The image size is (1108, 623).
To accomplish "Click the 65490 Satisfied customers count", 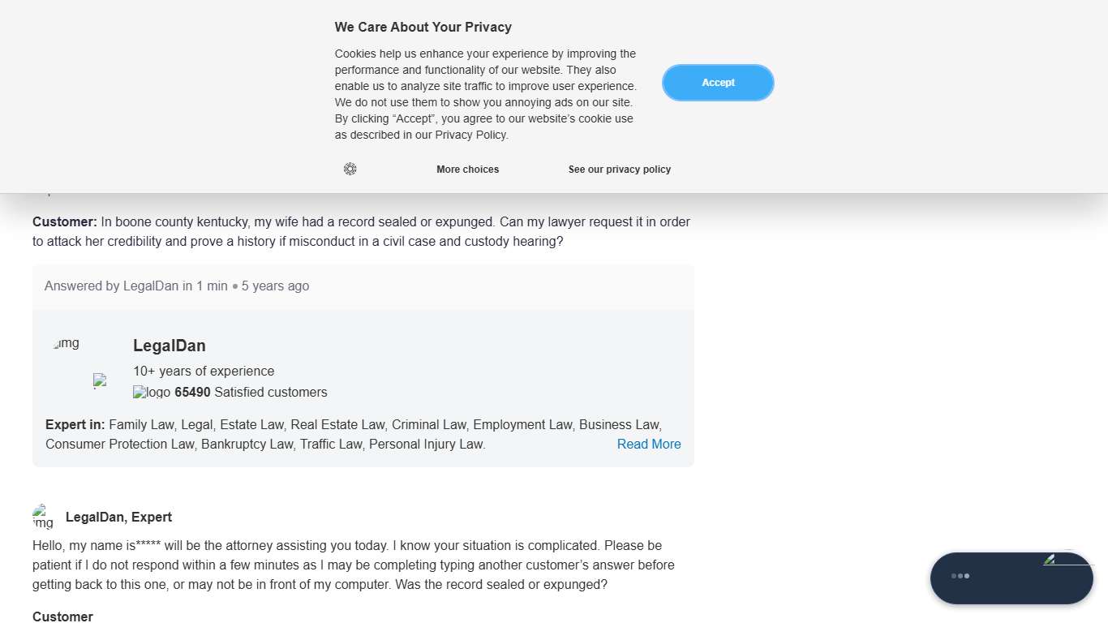I will (251, 393).
